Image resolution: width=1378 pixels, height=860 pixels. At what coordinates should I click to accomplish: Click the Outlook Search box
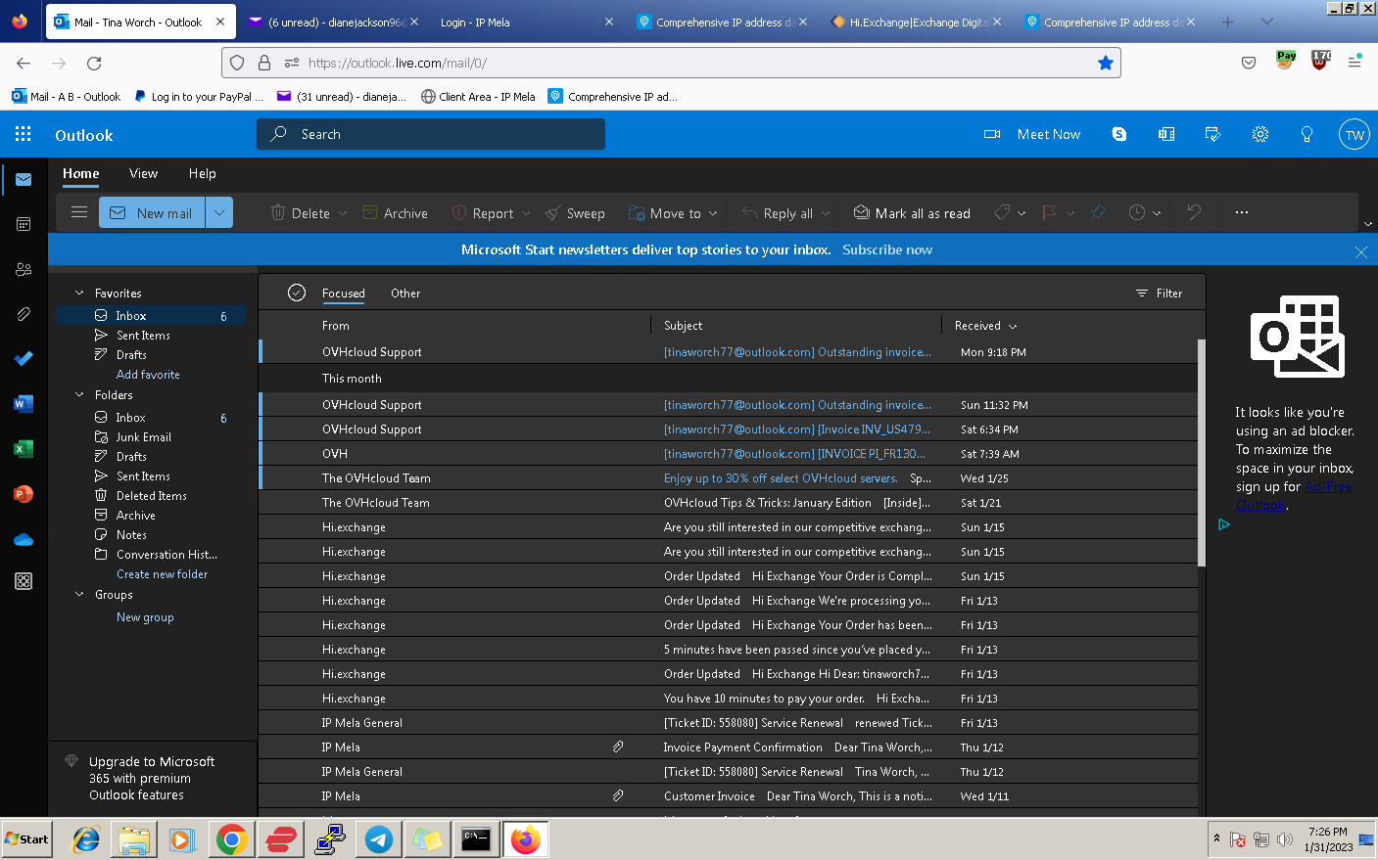pos(431,134)
